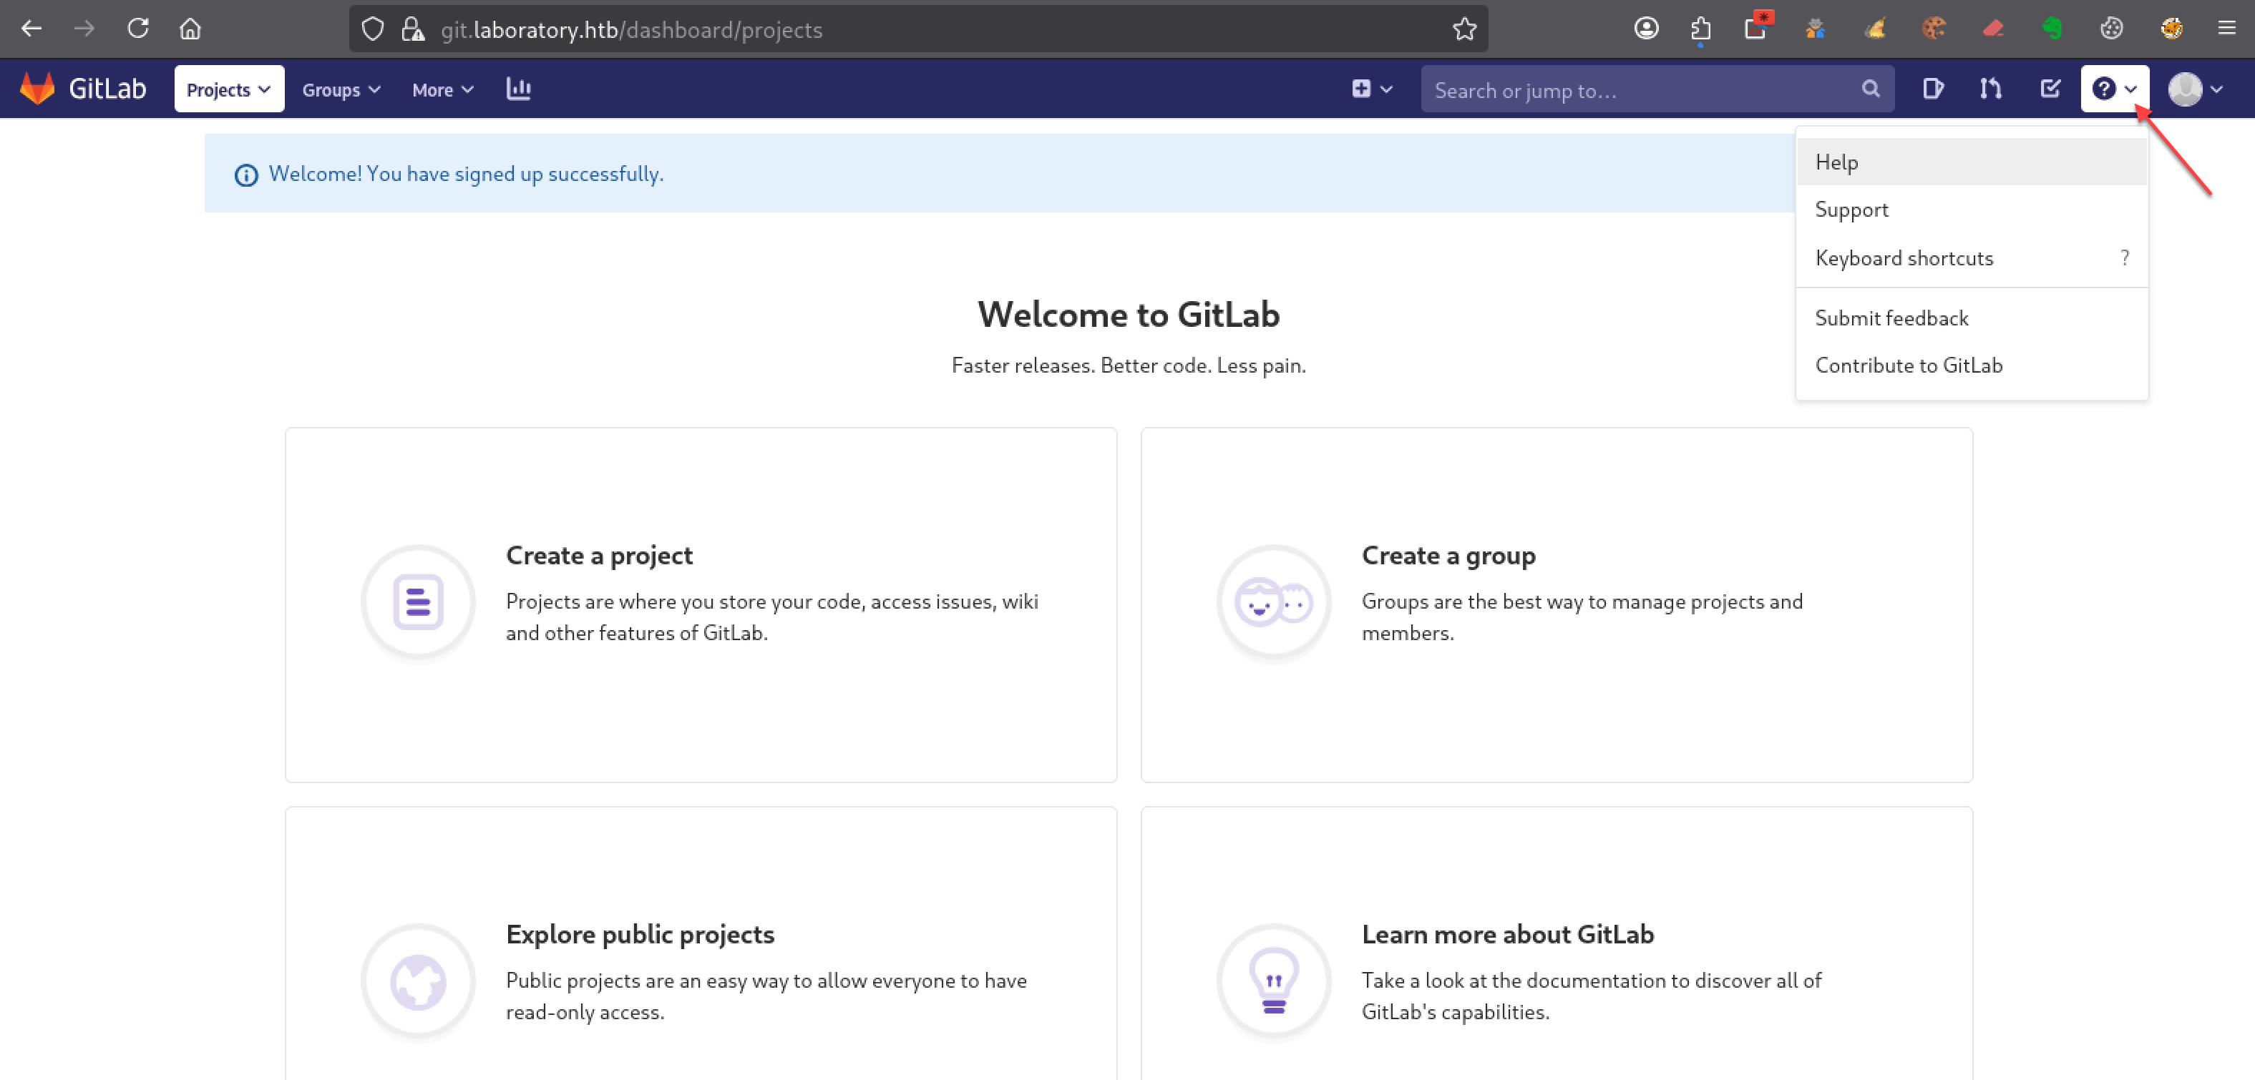
Task: Open Learn more about GitLab card
Action: (x=1557, y=943)
